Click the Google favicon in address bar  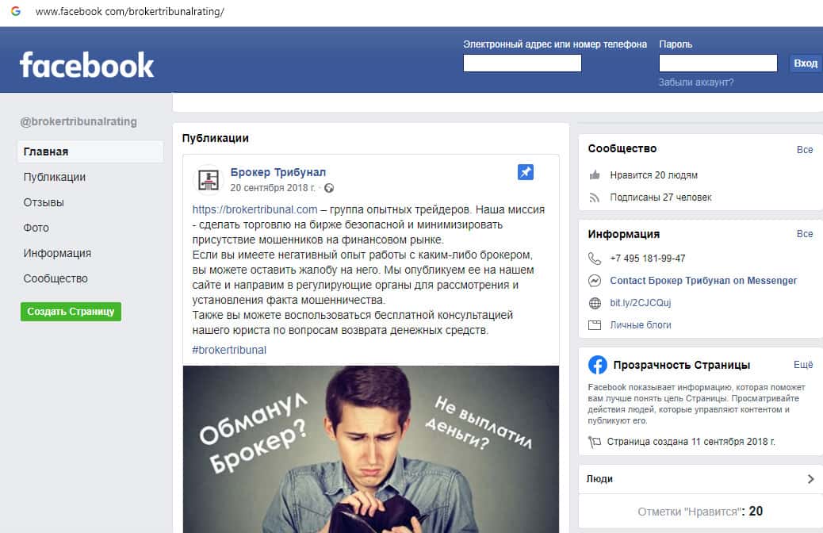[x=16, y=11]
